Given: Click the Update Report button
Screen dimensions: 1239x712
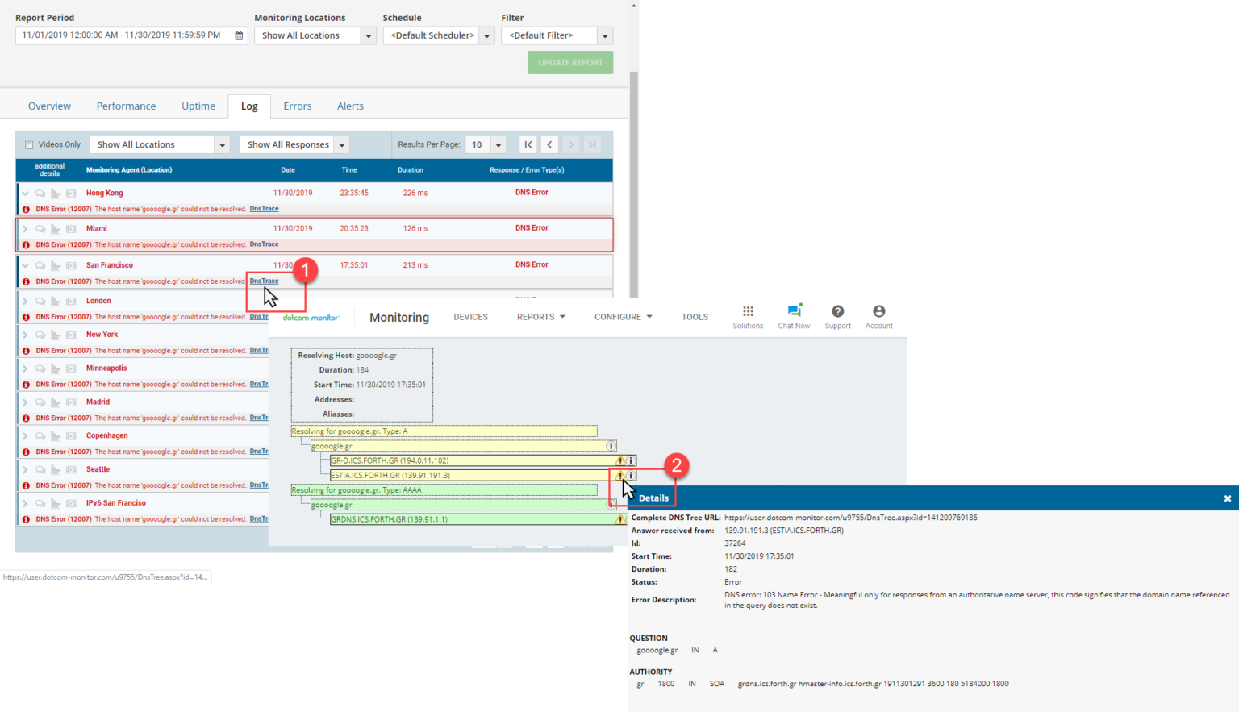Looking at the screenshot, I should 570,62.
